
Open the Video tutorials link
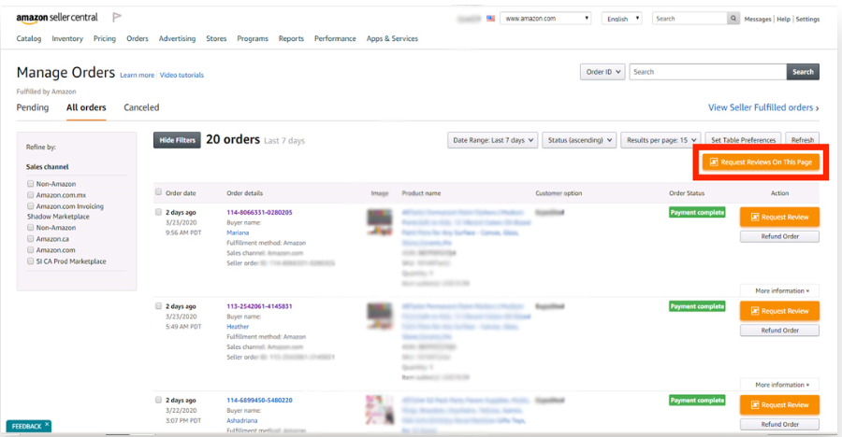[x=181, y=75]
